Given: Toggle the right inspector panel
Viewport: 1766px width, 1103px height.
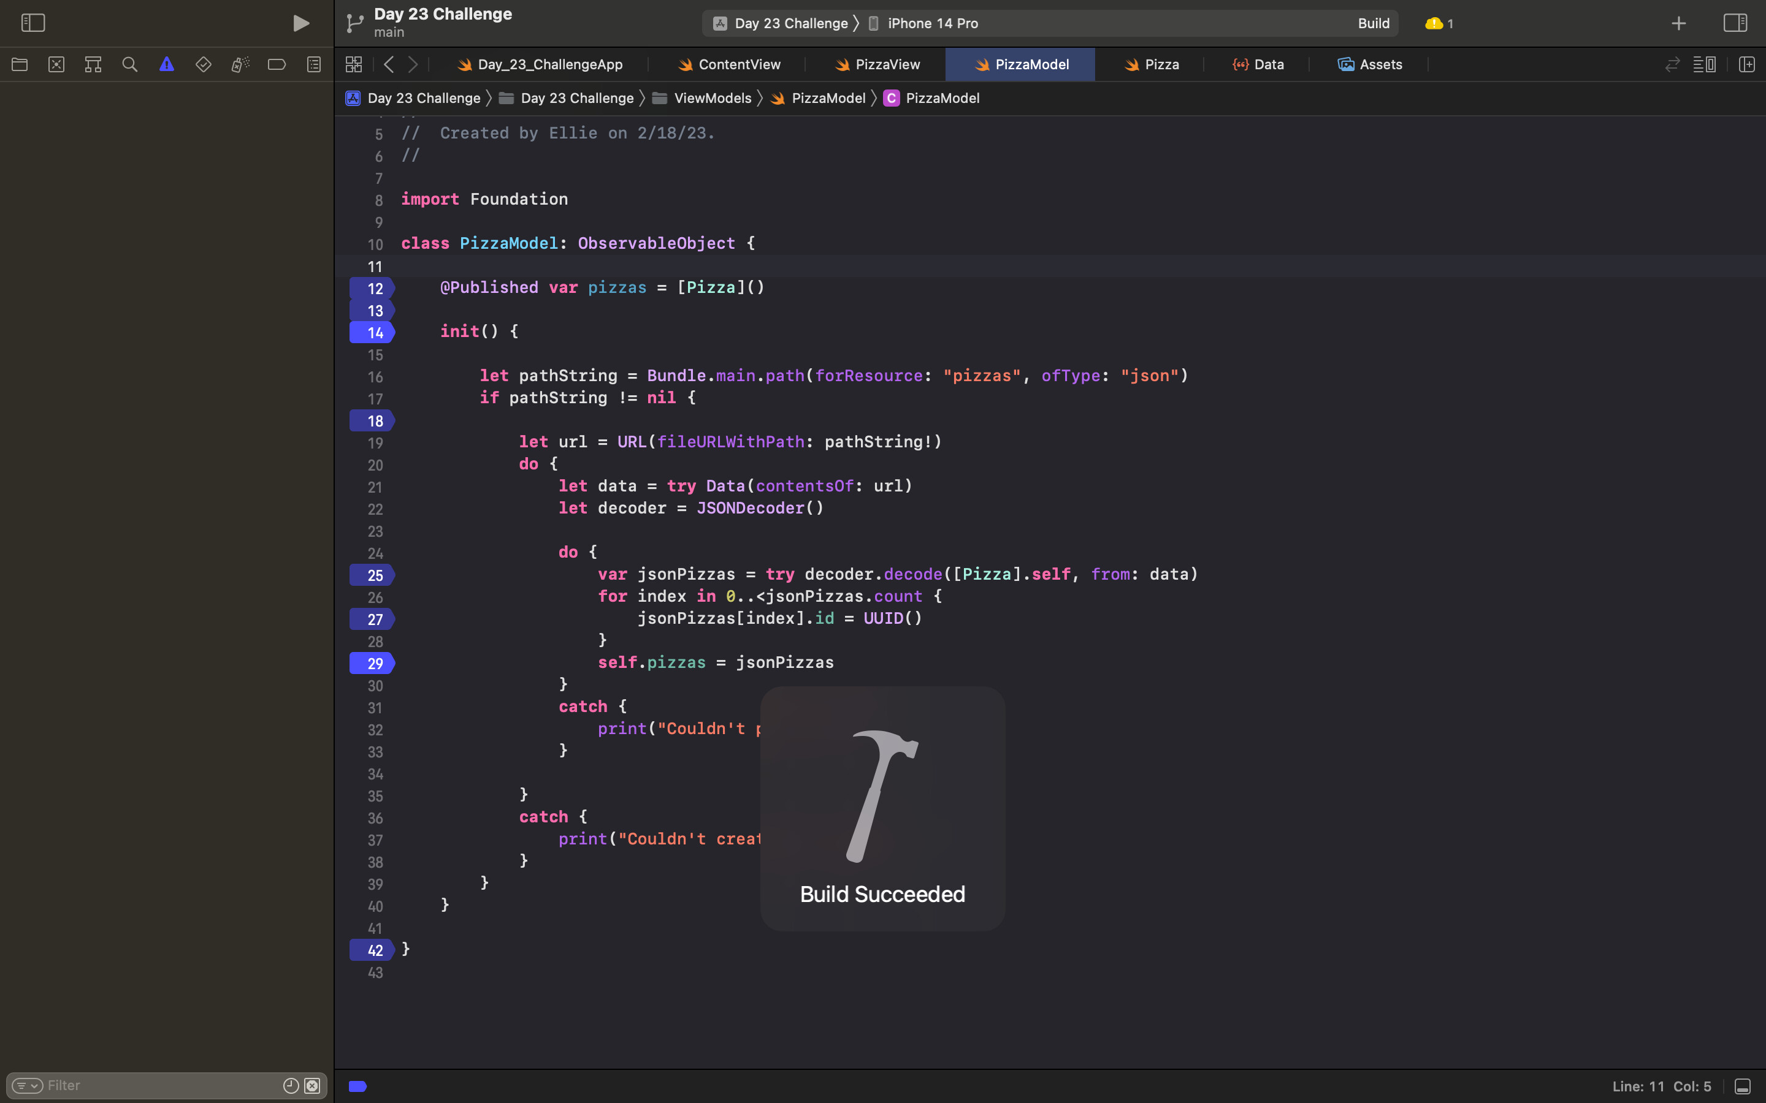Looking at the screenshot, I should [1735, 23].
